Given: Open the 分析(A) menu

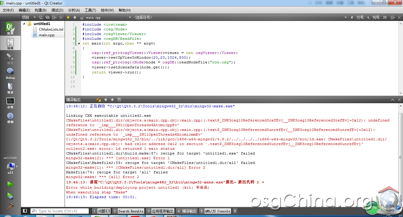Looking at the screenshot, I should [74, 10].
